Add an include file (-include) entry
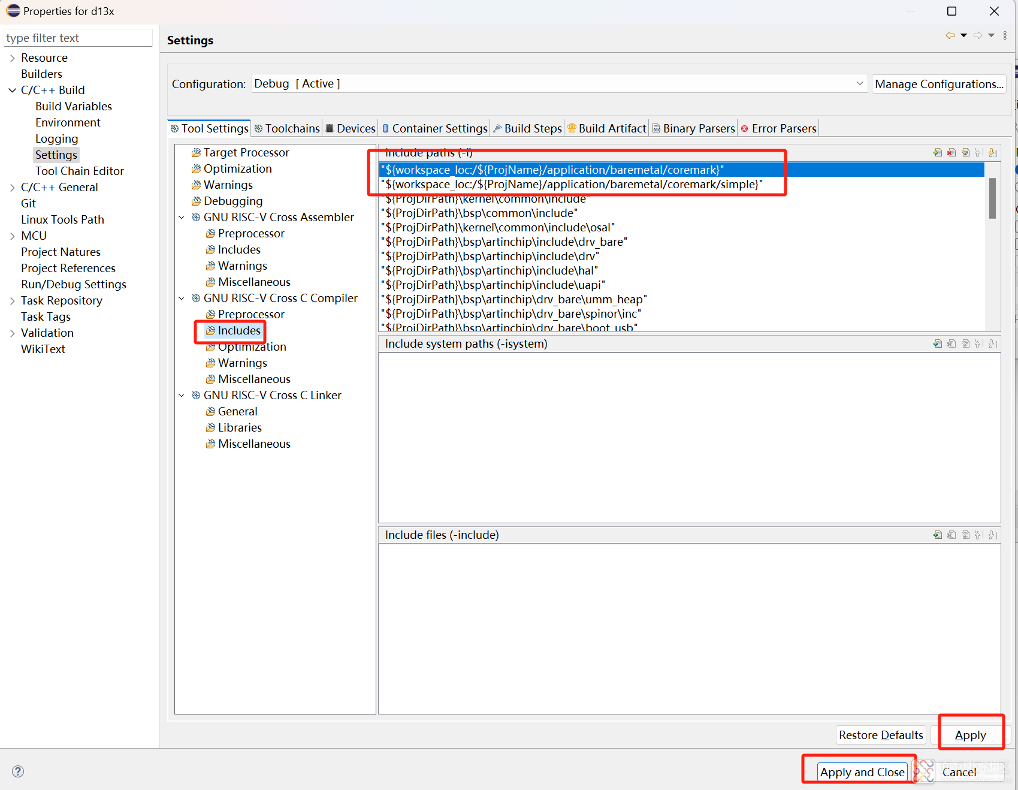This screenshot has height=790, width=1018. [x=938, y=535]
